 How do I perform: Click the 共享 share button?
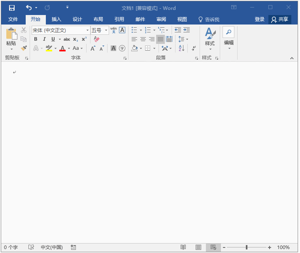click(279, 19)
